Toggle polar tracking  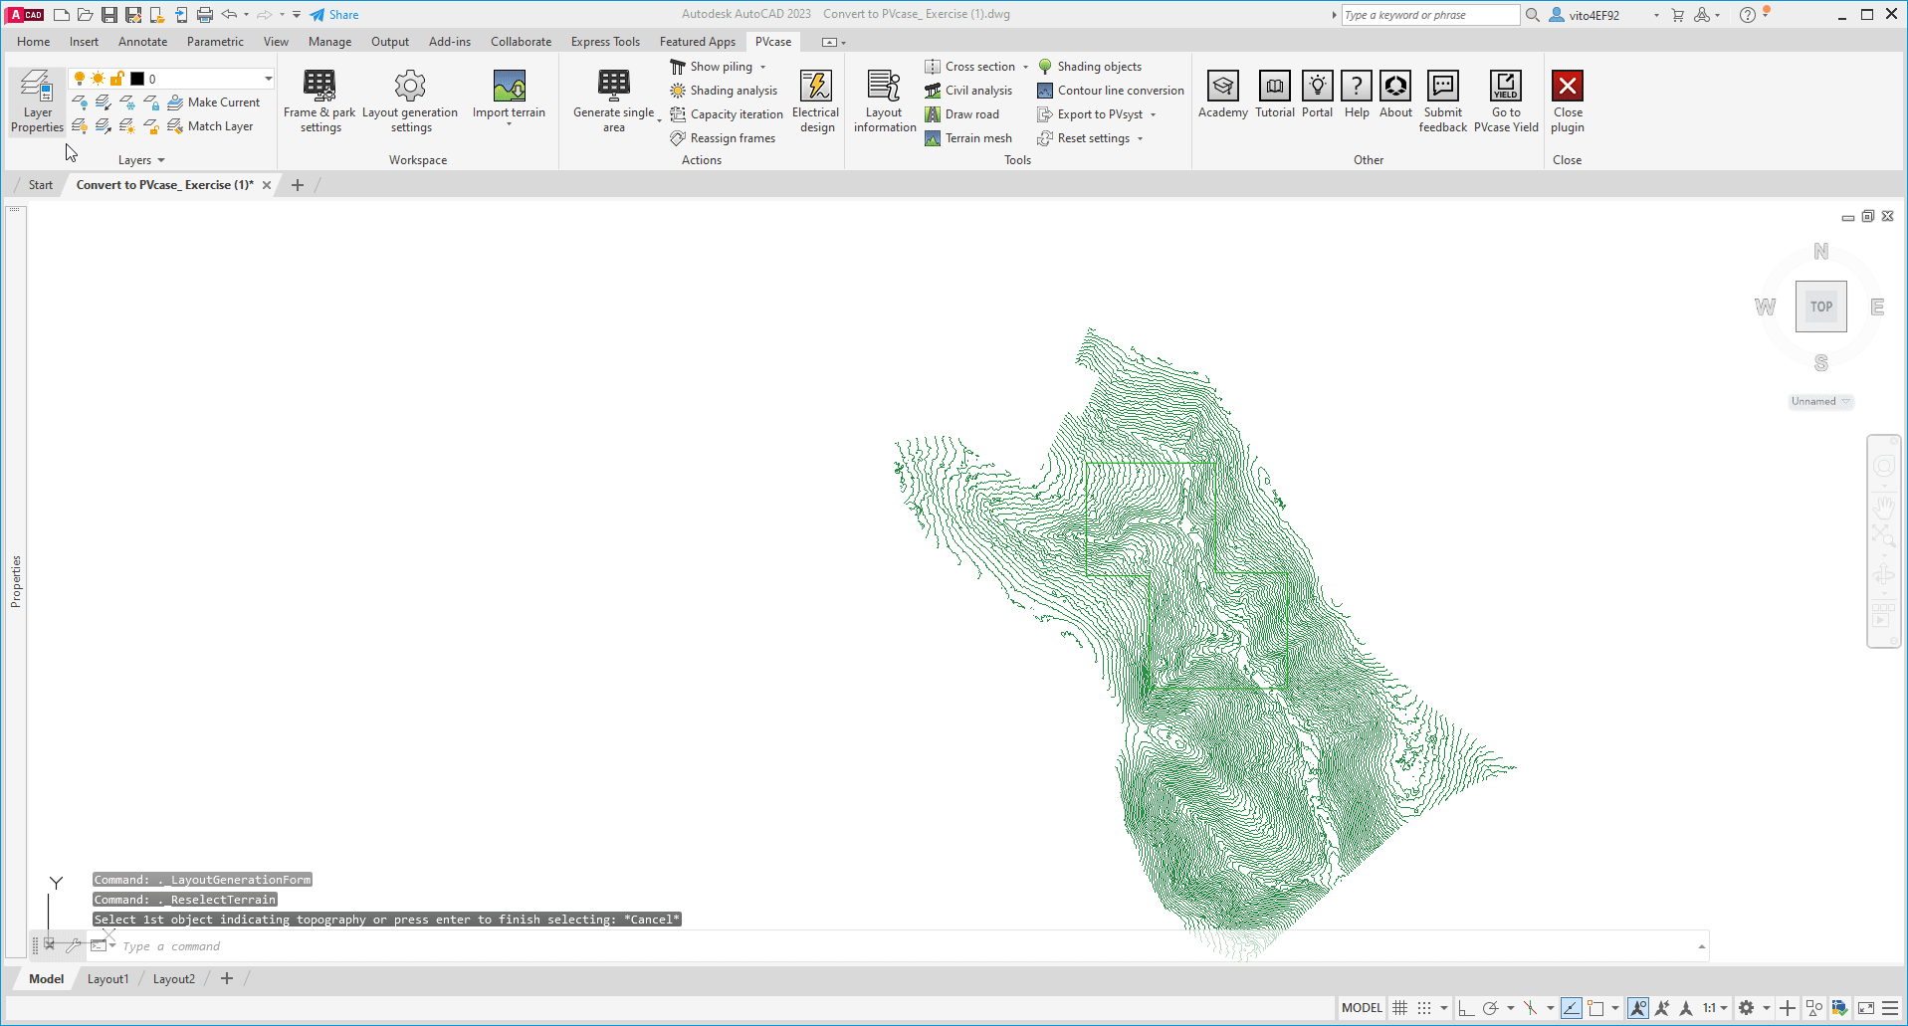tap(1490, 1008)
